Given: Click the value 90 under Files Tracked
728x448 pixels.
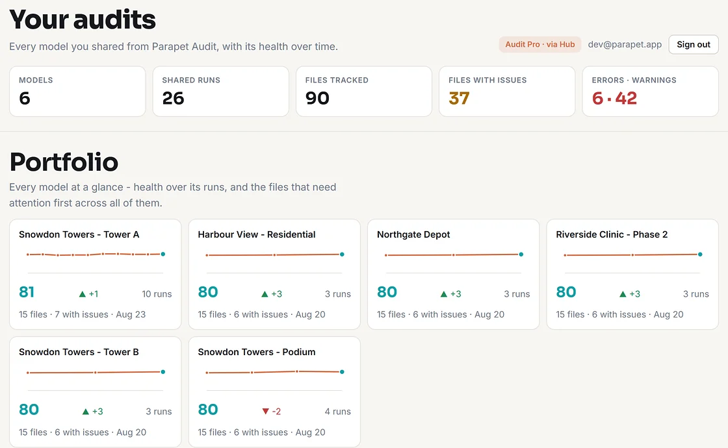Looking at the screenshot, I should (x=317, y=98).
